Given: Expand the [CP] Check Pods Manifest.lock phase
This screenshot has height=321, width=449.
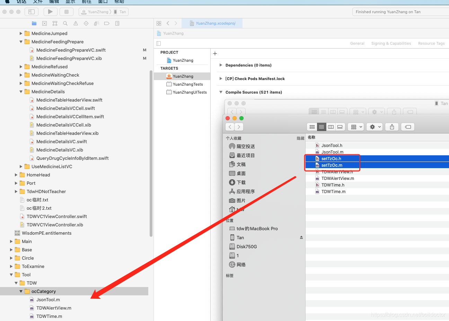Looking at the screenshot, I should click(x=221, y=79).
